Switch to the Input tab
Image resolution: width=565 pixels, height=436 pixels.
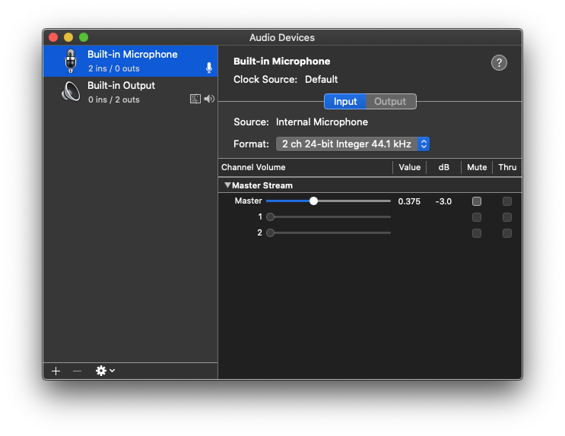point(344,102)
